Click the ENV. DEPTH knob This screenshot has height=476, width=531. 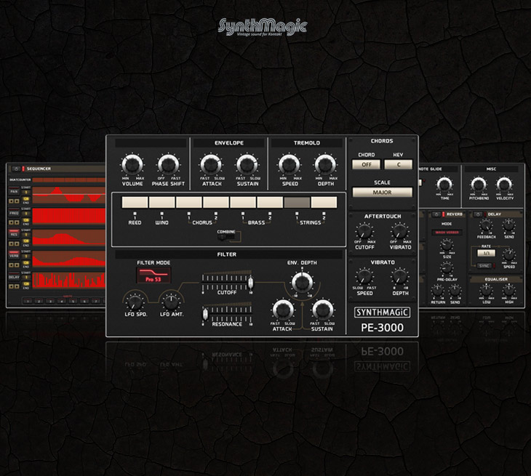click(302, 282)
